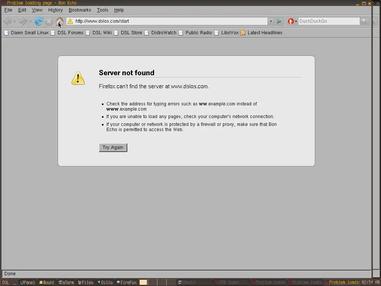The image size is (381, 286).
Task: Click the green Go arrow
Action: coord(279,21)
